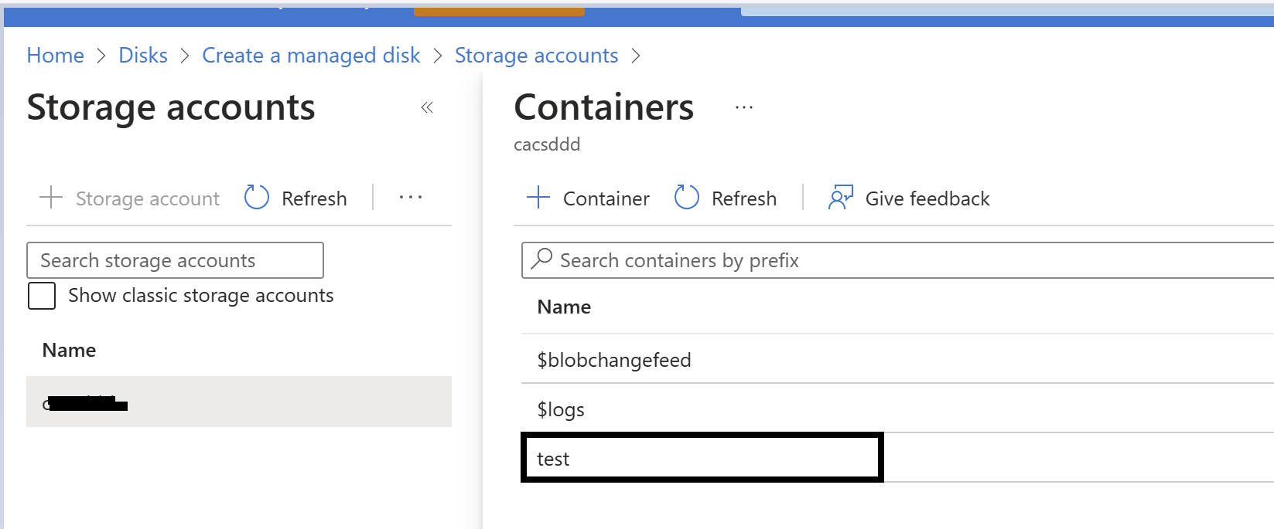This screenshot has height=529, width=1274.
Task: Select the $logs container row
Action: pyautogui.click(x=897, y=409)
